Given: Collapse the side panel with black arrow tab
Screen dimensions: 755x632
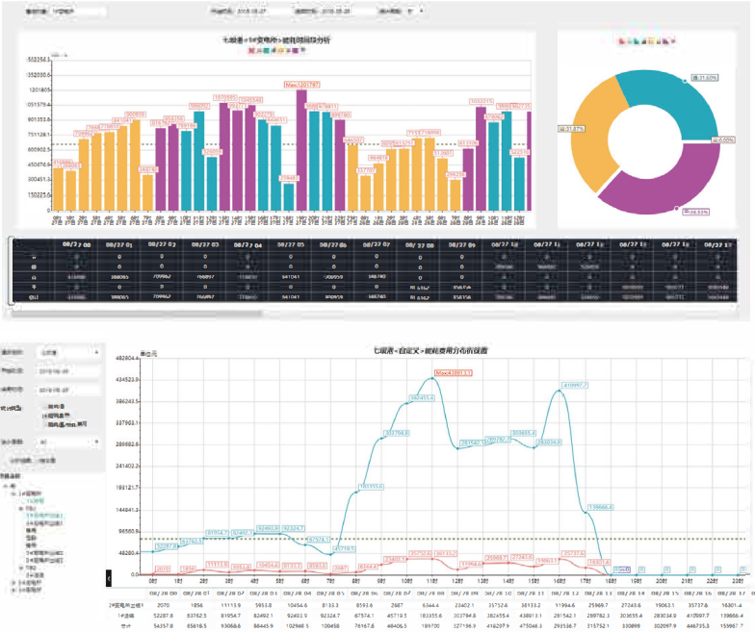Looking at the screenshot, I should 109,577.
